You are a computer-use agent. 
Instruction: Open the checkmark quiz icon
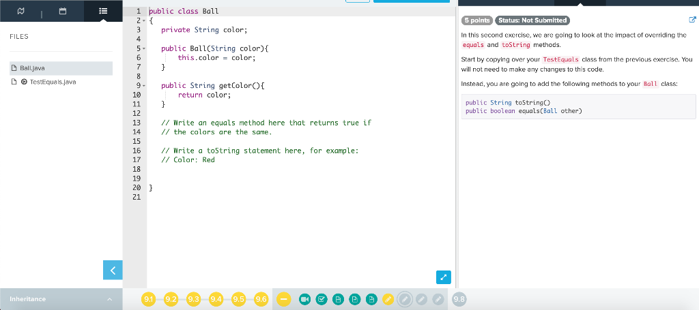[322, 299]
